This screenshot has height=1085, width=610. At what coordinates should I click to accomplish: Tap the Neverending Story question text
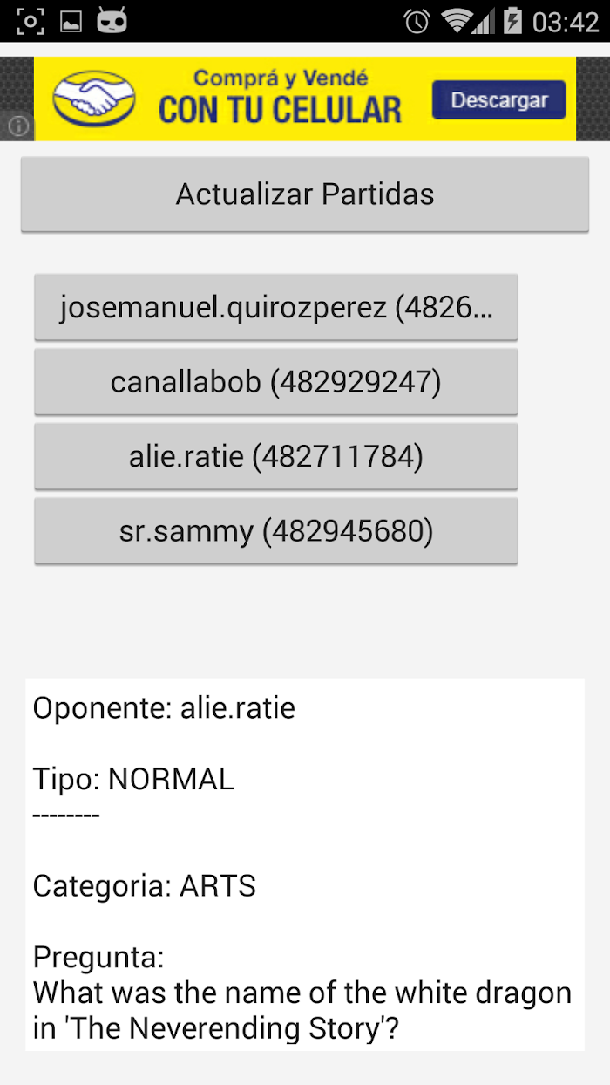pos(302,1011)
